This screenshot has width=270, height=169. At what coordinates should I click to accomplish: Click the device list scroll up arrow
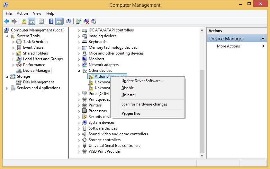(202, 30)
